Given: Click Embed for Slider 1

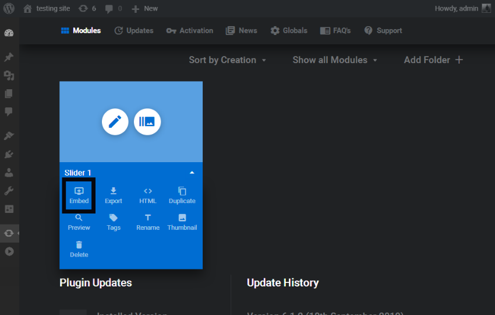Looking at the screenshot, I should point(79,195).
